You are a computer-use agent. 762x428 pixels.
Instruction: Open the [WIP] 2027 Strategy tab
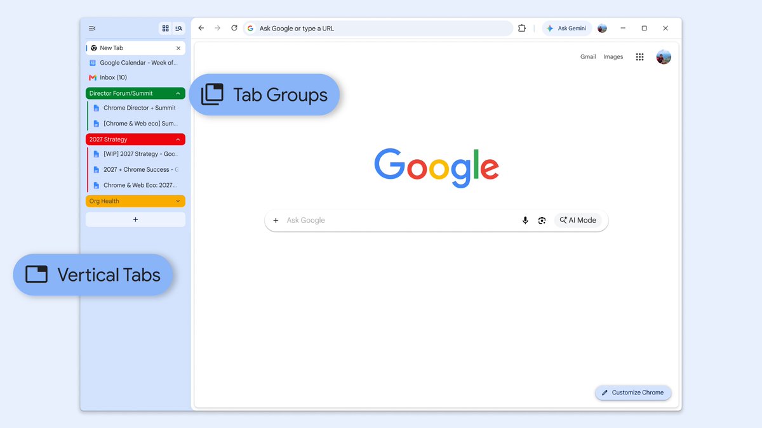tap(137, 154)
